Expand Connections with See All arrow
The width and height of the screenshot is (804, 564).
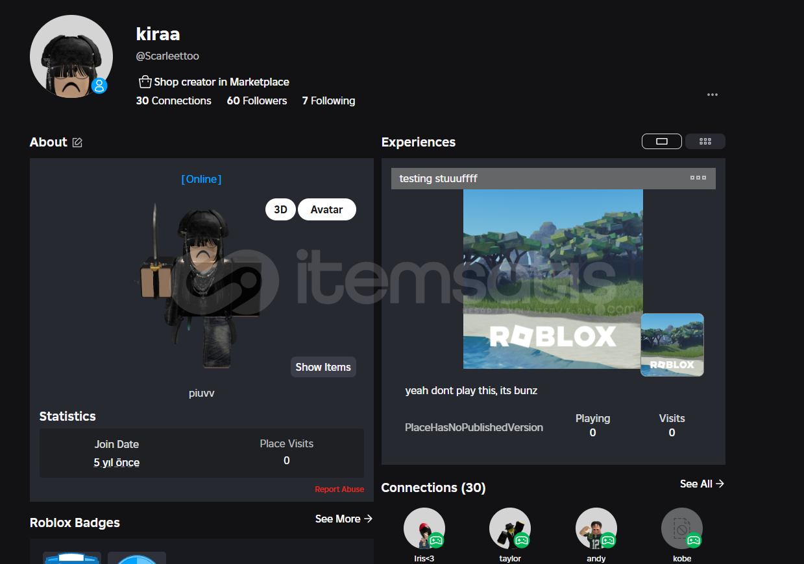pyautogui.click(x=701, y=484)
